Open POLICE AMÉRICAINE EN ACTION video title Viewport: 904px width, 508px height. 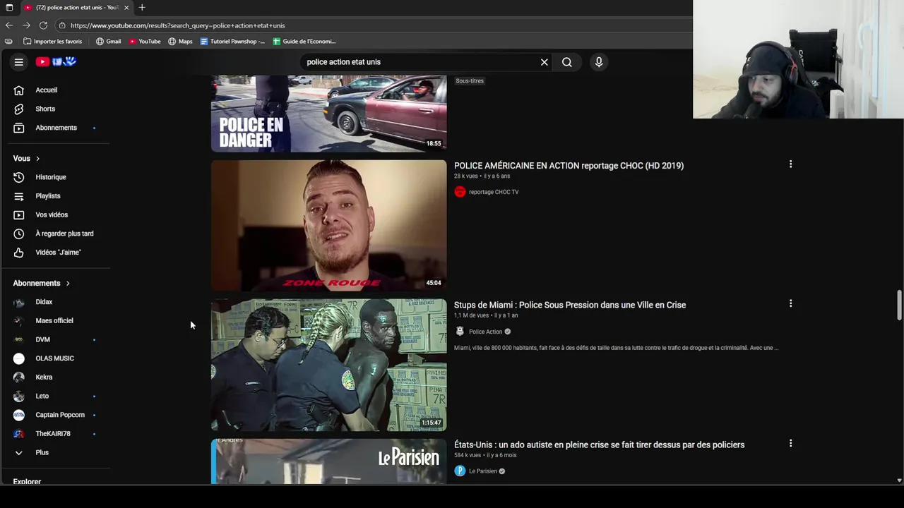click(569, 166)
